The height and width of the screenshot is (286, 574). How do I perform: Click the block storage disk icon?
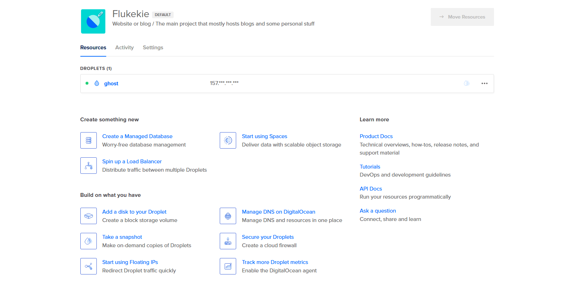[x=88, y=216]
